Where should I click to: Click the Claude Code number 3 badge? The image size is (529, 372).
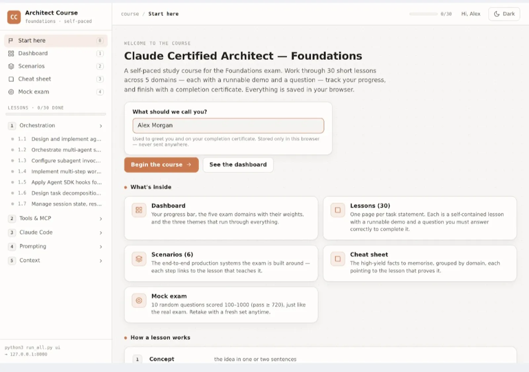coord(12,233)
